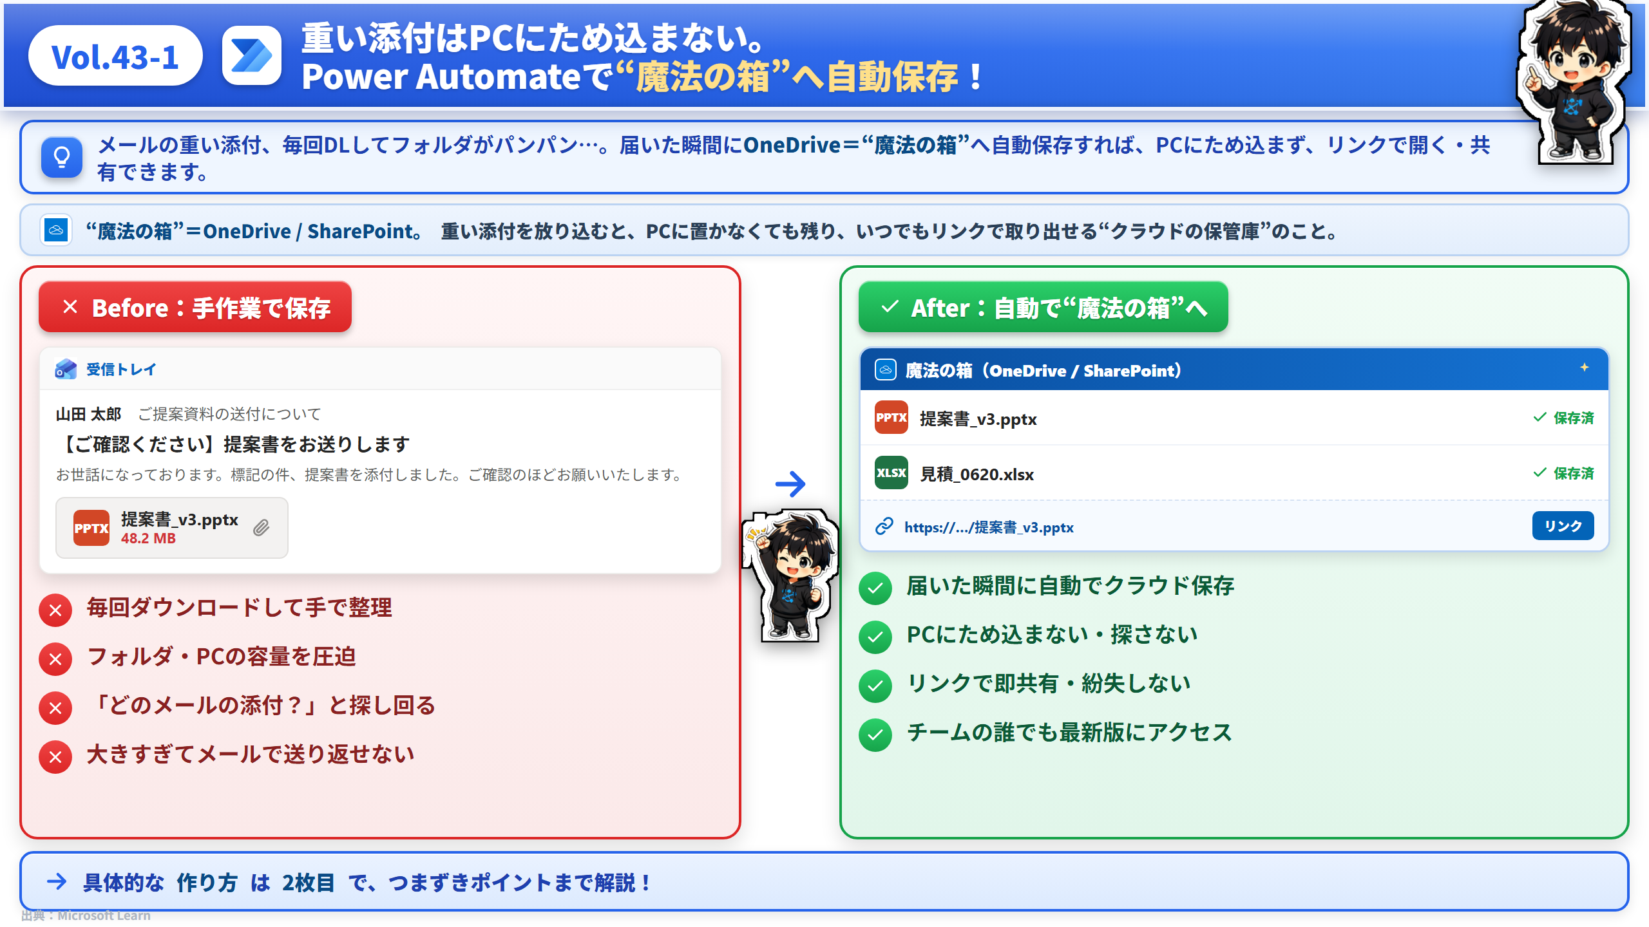Viewport: 1649px width, 927px height.
Task: Click the title 重い添付はPCにため込まない。
Action: [533, 37]
